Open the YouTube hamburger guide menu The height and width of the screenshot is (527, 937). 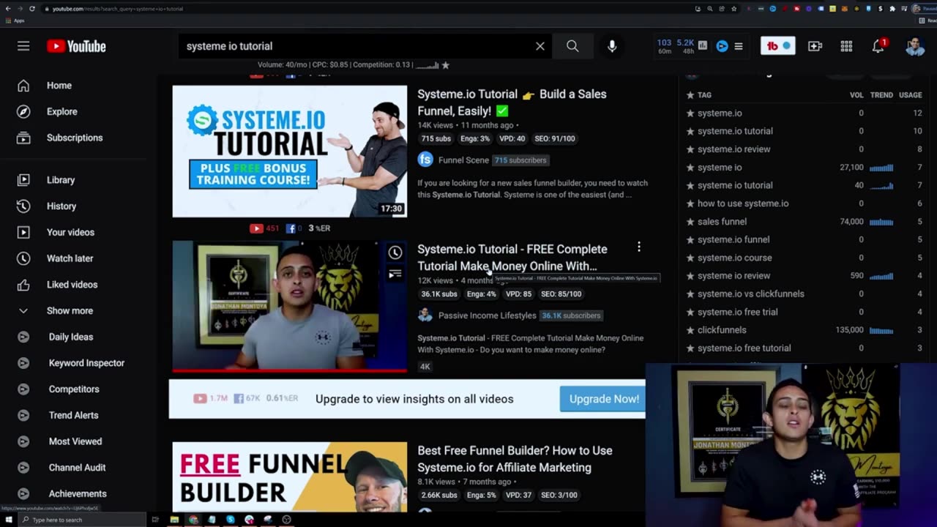click(x=23, y=46)
